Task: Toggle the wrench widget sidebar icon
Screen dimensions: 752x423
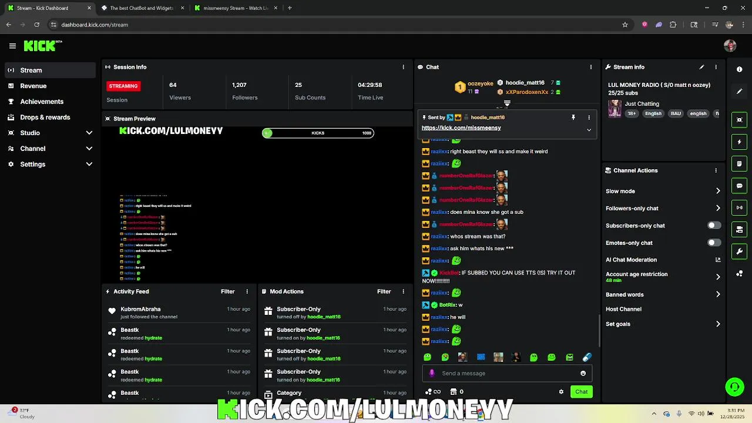Action: pos(740,251)
